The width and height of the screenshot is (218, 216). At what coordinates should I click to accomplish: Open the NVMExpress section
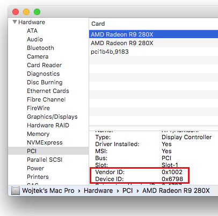click(x=45, y=142)
